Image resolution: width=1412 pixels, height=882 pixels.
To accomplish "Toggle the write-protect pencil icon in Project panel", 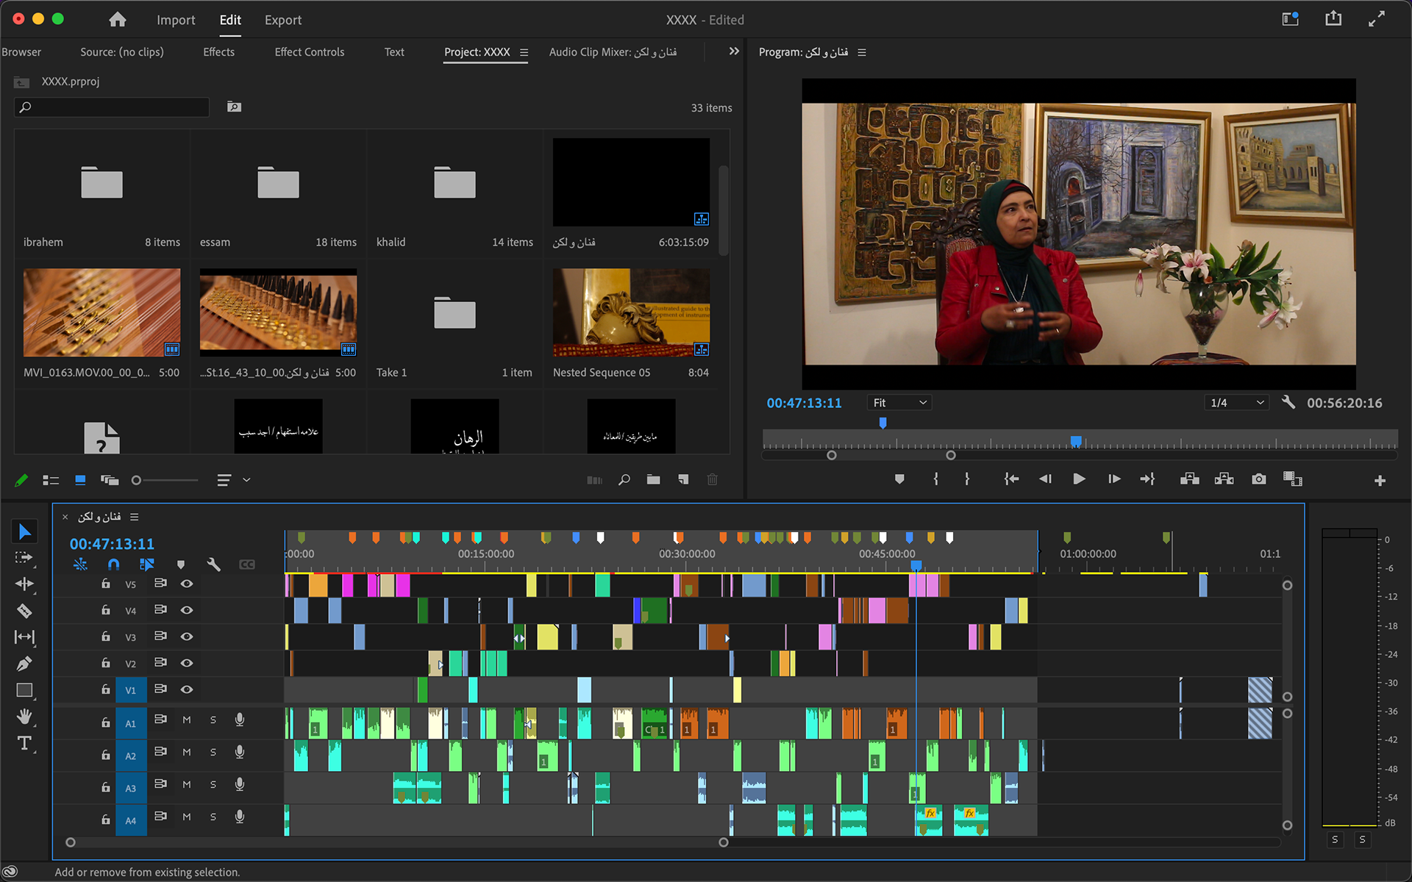I will (x=21, y=480).
